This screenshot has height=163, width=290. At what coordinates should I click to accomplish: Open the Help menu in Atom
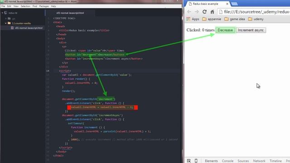53,6
